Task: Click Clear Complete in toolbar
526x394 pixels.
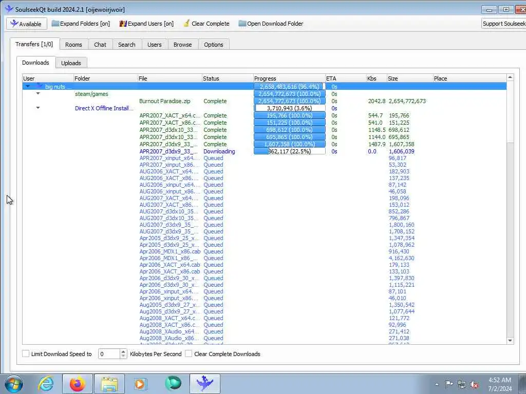Action: [206, 24]
